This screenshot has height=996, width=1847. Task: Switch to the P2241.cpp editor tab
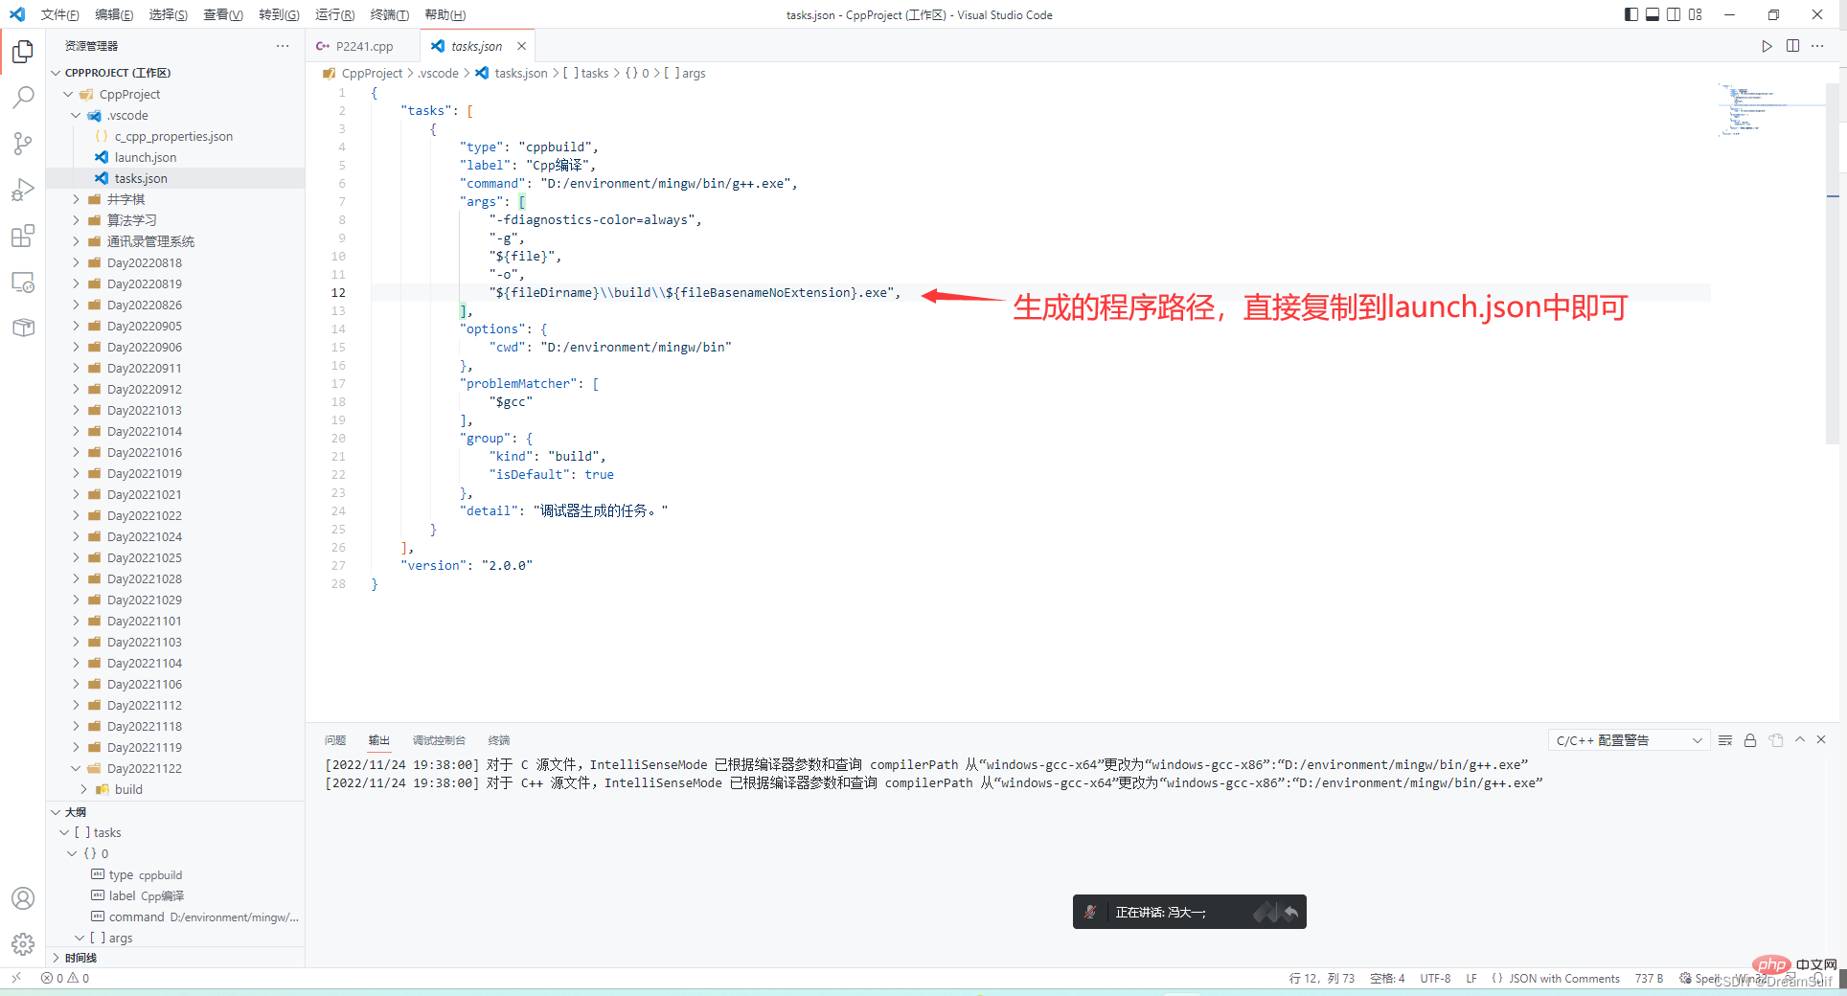(x=364, y=46)
